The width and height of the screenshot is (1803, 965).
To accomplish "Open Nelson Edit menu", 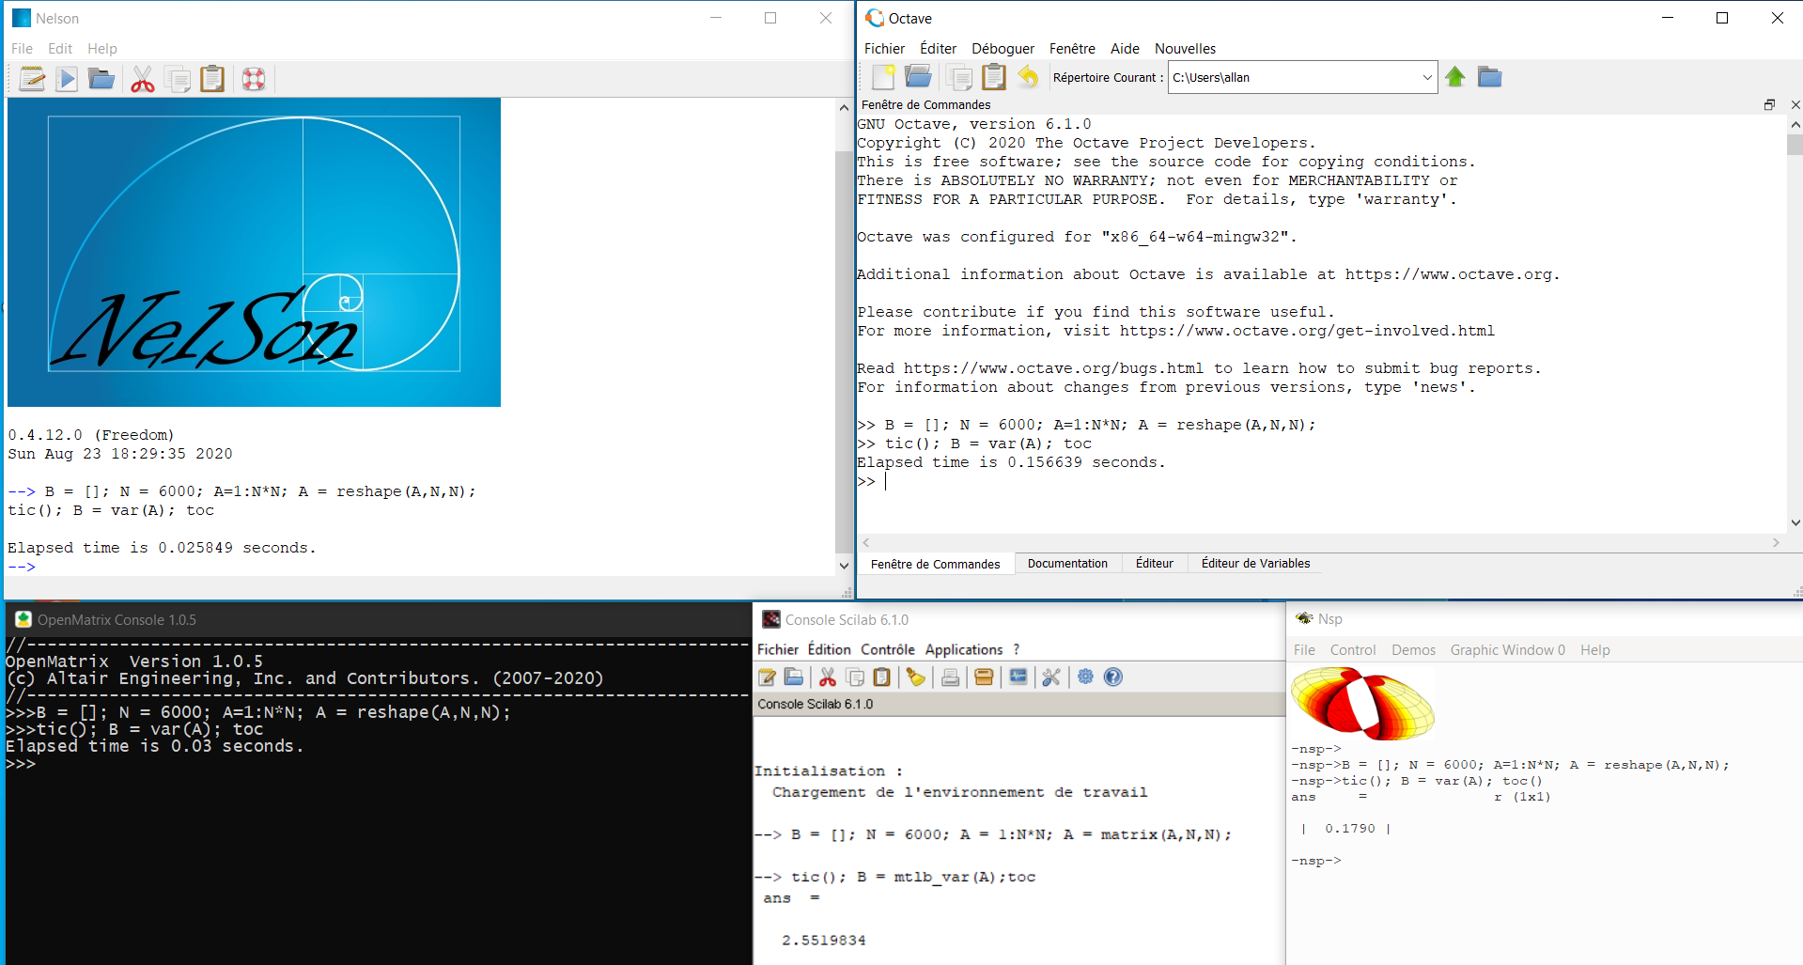I will click(60, 49).
